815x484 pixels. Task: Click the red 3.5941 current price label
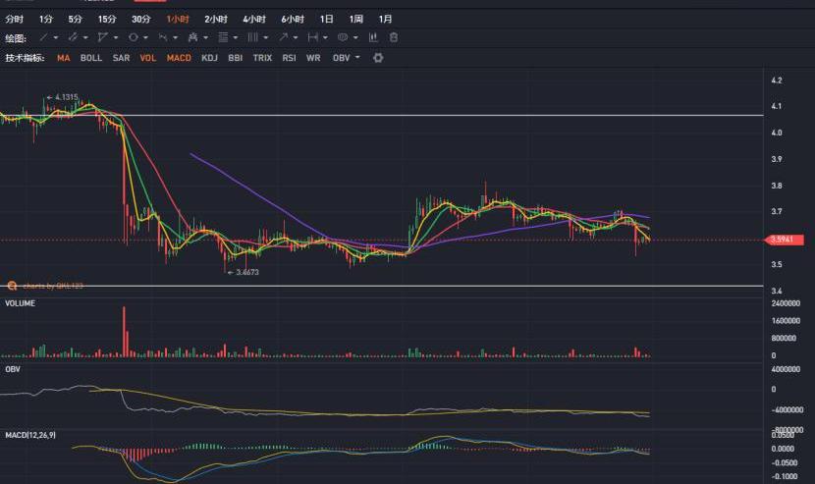click(788, 239)
